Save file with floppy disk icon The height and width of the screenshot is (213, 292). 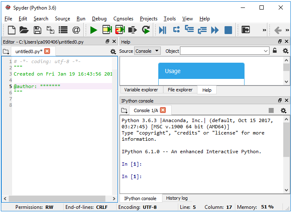click(x=37, y=30)
